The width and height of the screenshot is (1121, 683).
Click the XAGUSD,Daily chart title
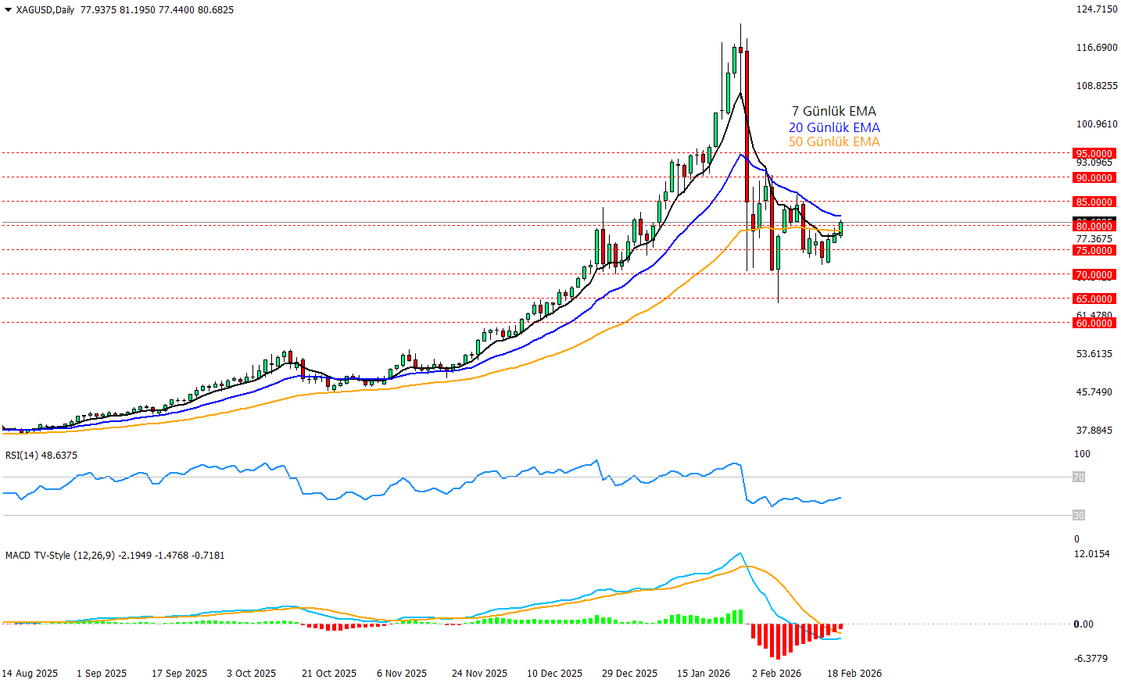point(45,10)
